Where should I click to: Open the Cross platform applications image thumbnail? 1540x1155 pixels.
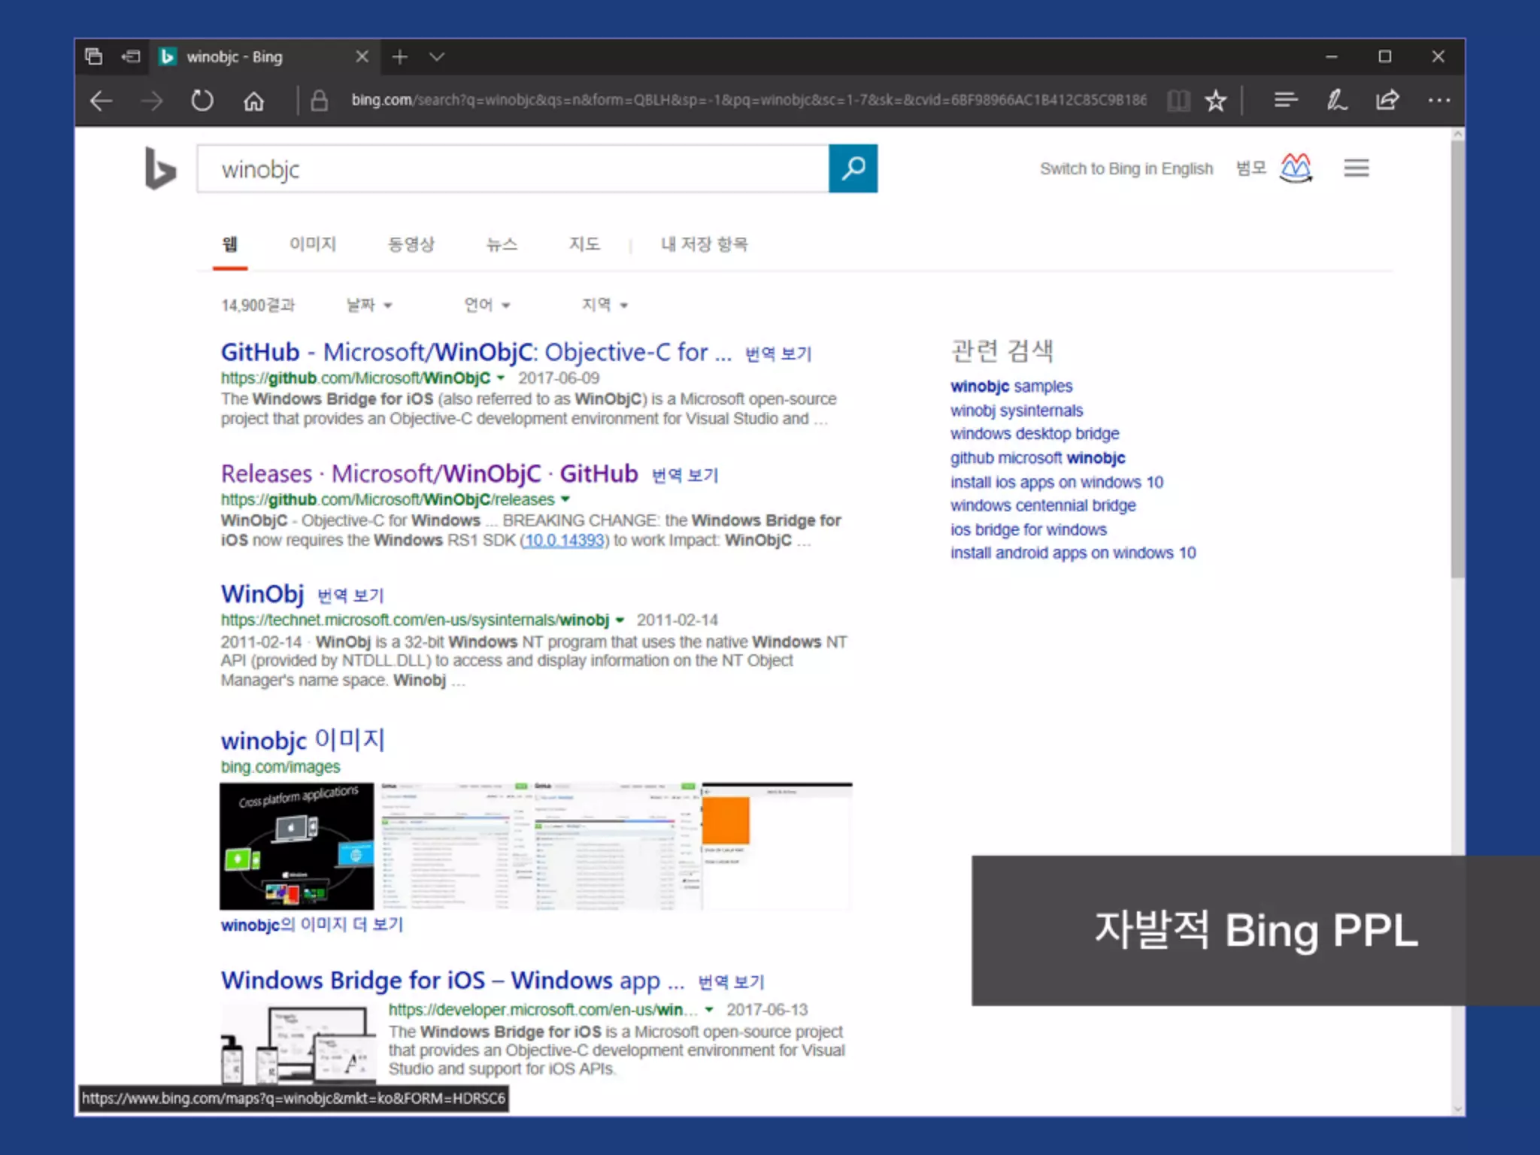(x=296, y=846)
